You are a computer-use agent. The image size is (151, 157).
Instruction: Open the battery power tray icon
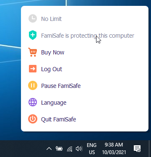[x=59, y=149]
